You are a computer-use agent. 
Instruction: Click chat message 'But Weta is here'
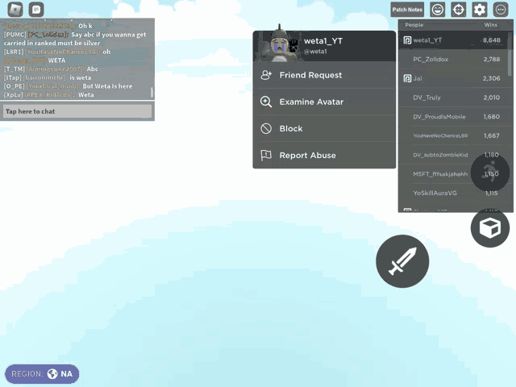(x=107, y=86)
